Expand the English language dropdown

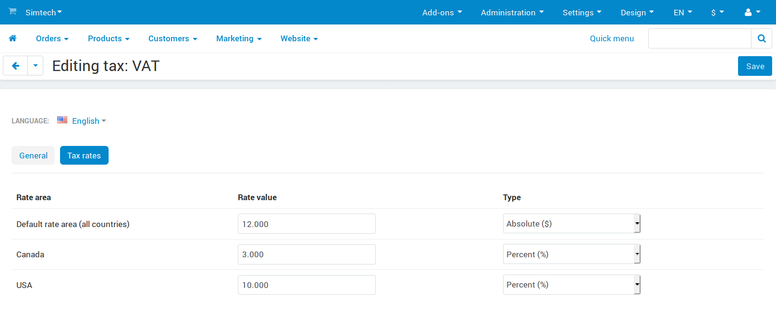click(89, 121)
